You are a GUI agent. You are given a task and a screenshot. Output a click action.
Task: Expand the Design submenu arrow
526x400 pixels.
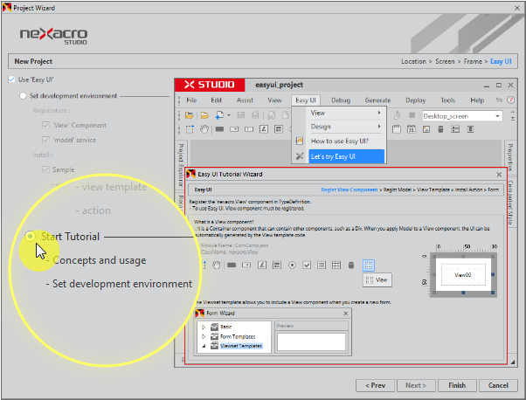378,127
